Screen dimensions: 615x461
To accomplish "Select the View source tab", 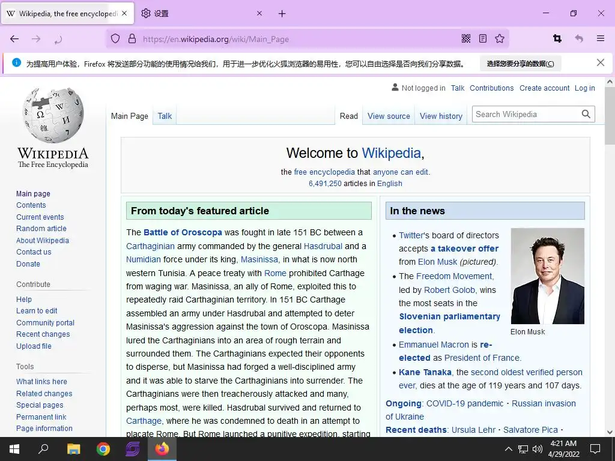I will 389,116.
